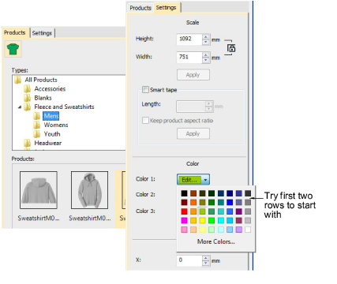
Task: Choose the bright green swatch in fourth row
Action: coord(212,220)
